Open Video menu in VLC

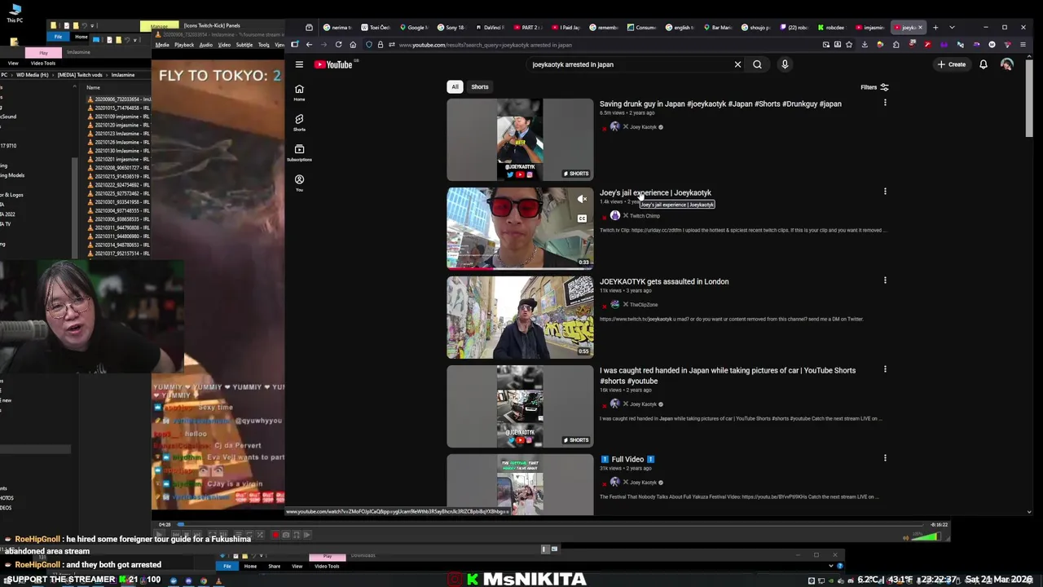224,45
